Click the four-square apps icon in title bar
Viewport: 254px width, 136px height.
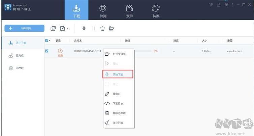(227, 5)
